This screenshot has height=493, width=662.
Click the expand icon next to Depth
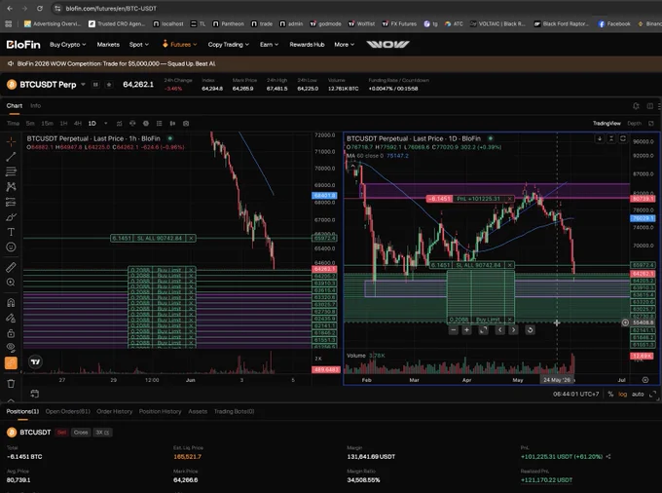pos(651,124)
